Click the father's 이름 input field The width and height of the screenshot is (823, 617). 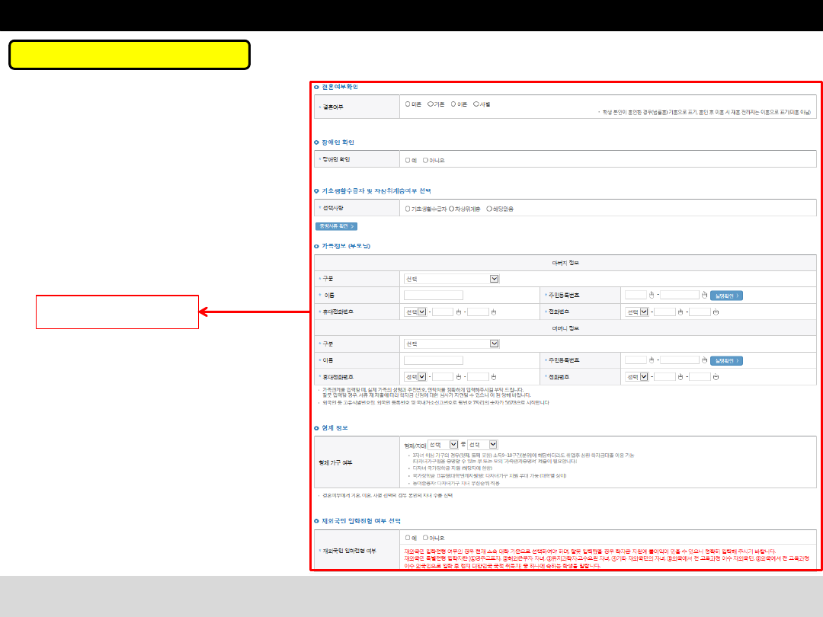tap(434, 296)
